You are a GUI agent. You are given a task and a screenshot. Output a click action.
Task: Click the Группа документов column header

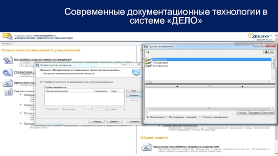pos(69,91)
